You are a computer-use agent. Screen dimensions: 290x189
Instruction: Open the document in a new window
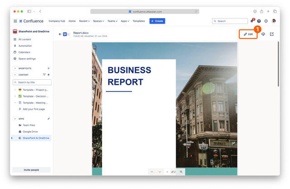[x=272, y=34]
